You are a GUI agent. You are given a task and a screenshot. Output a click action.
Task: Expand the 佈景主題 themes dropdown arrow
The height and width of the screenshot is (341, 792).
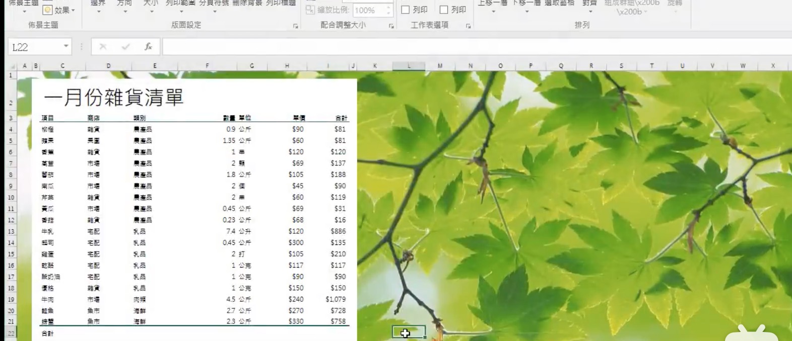point(24,12)
